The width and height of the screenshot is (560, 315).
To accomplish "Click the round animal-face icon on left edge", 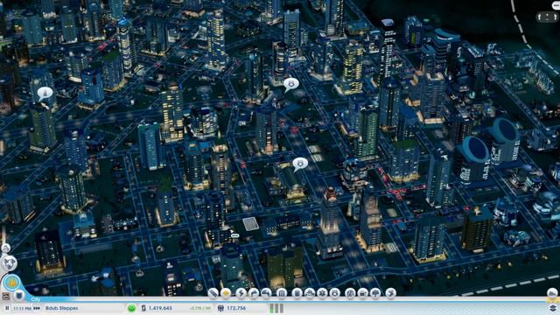I will tap(9, 262).
